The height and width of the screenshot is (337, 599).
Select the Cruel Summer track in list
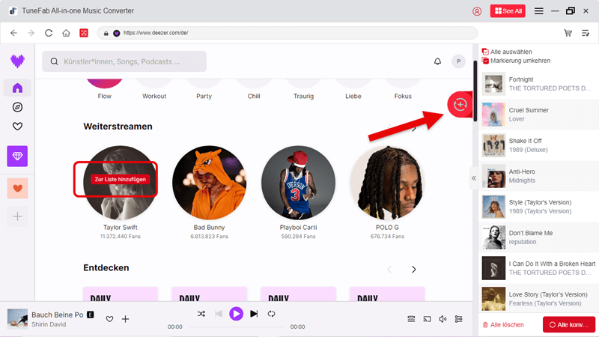(538, 115)
